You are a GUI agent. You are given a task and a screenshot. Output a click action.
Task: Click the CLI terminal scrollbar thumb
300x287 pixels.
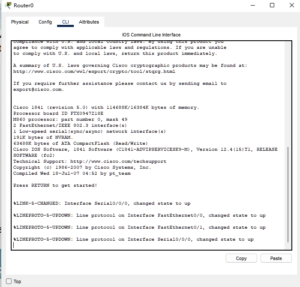click(288, 194)
